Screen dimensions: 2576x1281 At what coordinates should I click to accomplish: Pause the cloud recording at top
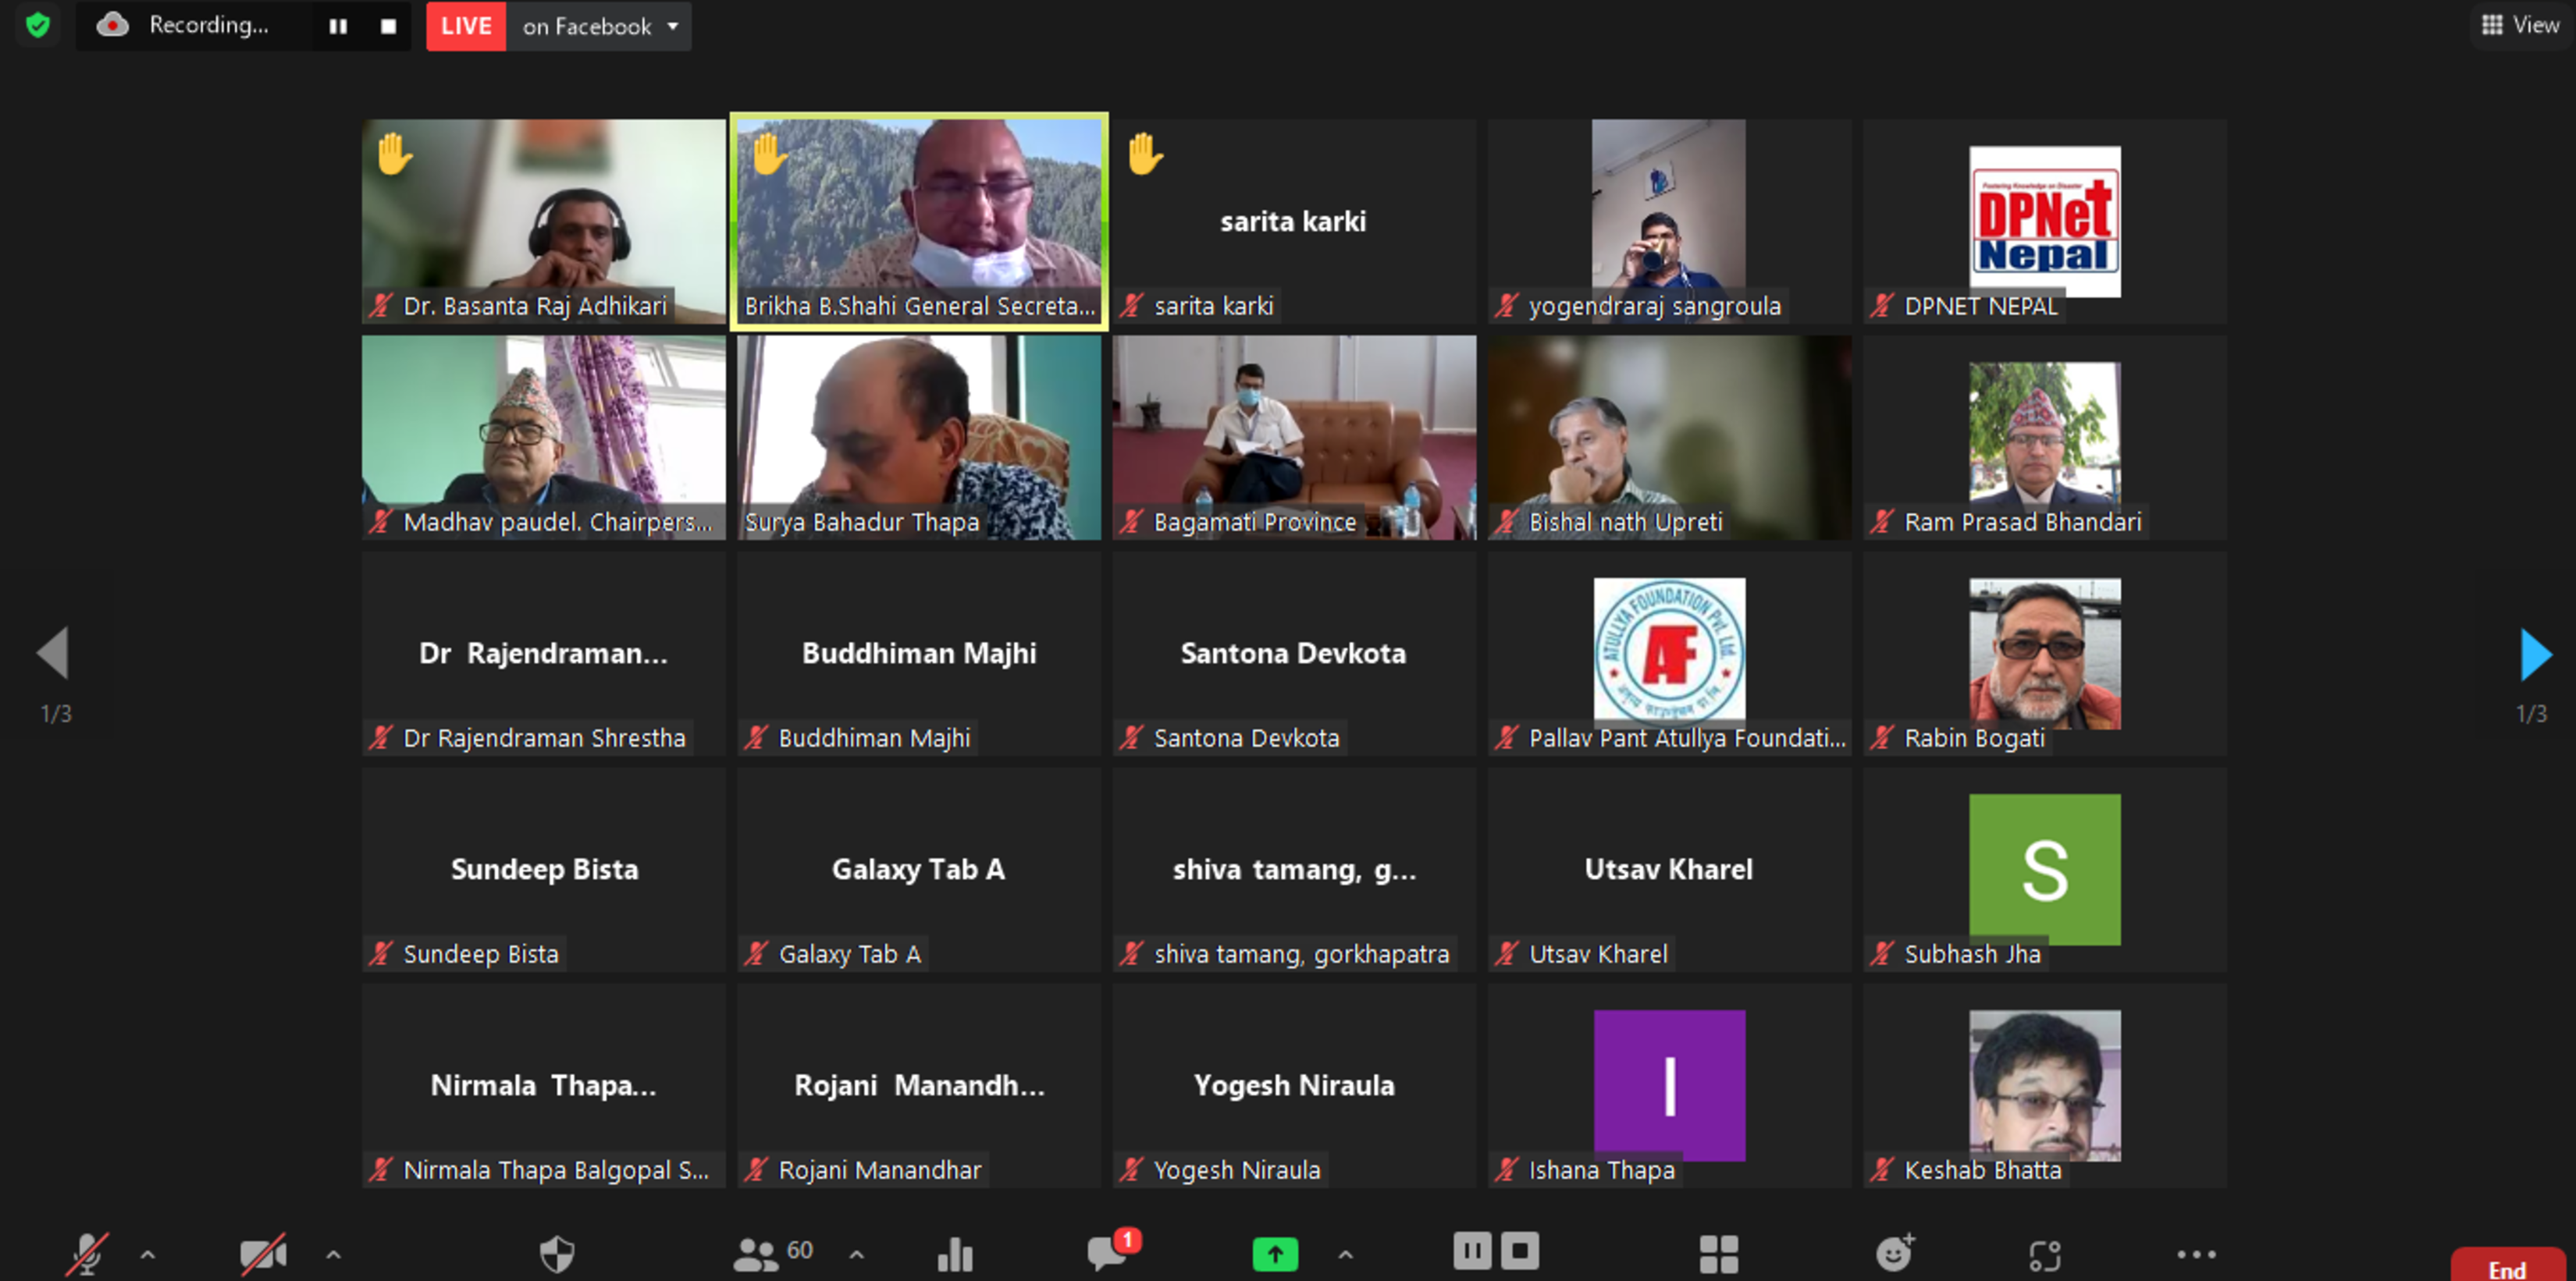click(x=338, y=27)
